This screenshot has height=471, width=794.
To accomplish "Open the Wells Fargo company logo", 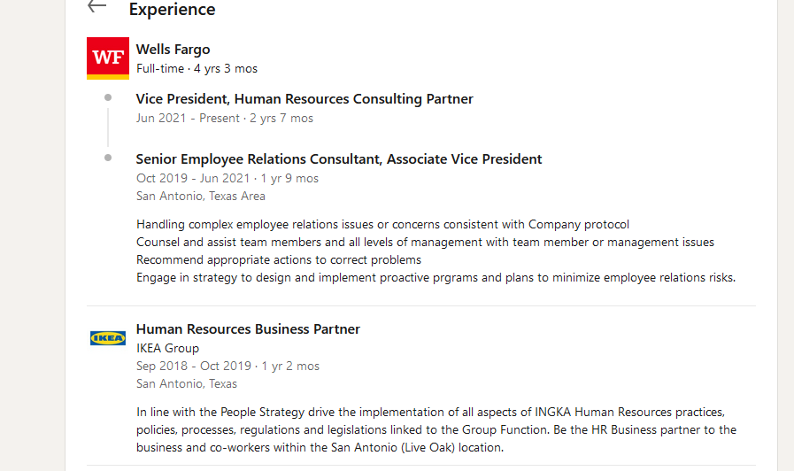I will pyautogui.click(x=108, y=58).
